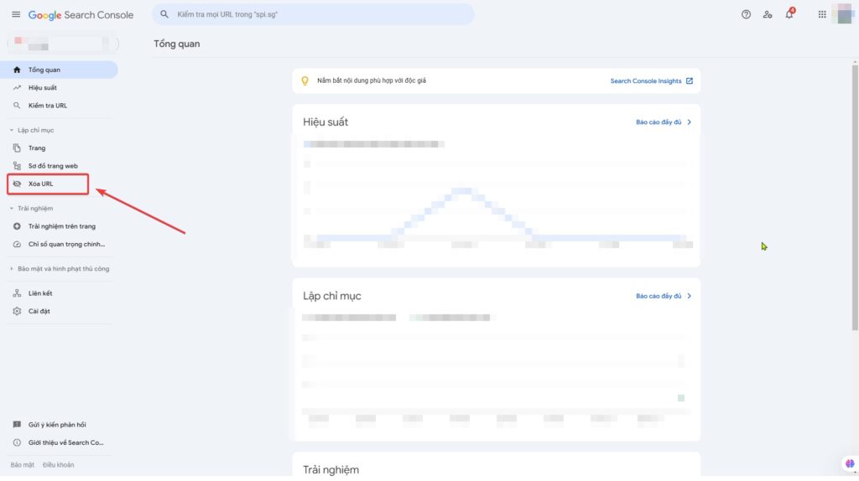Open the Bảo mật footer link
The width and height of the screenshot is (859, 481).
22,465
